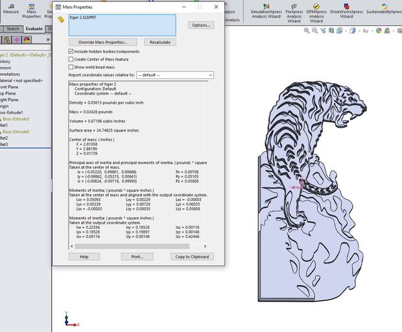
Task: Click Hide/Show Items glasses icon
Action: [366, 31]
